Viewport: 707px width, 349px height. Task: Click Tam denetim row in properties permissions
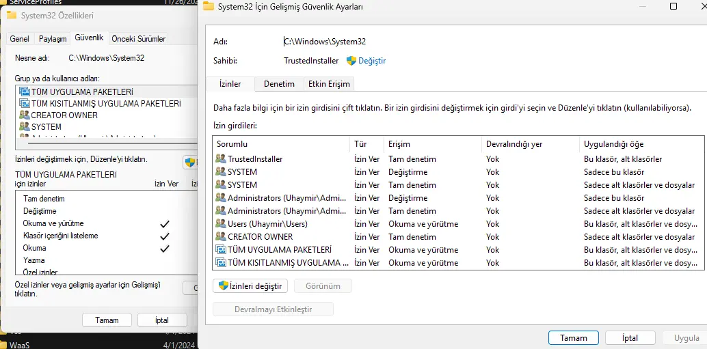[x=107, y=199]
